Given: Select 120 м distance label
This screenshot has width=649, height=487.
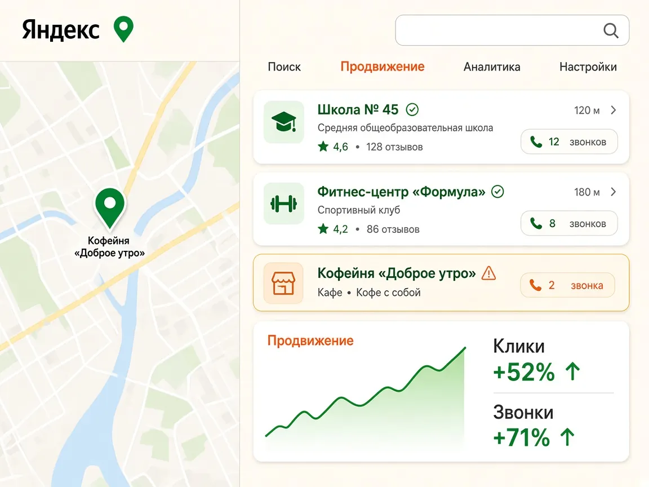Looking at the screenshot, I should (586, 110).
